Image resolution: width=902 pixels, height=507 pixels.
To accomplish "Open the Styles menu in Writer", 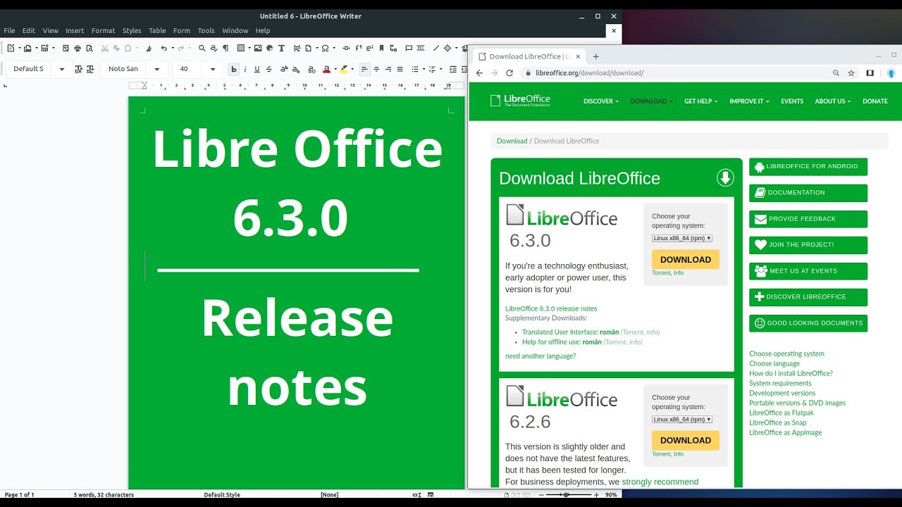I will pos(132,30).
